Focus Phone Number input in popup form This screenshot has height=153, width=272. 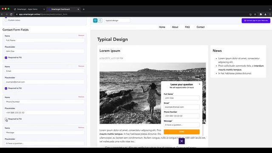click(x=181, y=116)
